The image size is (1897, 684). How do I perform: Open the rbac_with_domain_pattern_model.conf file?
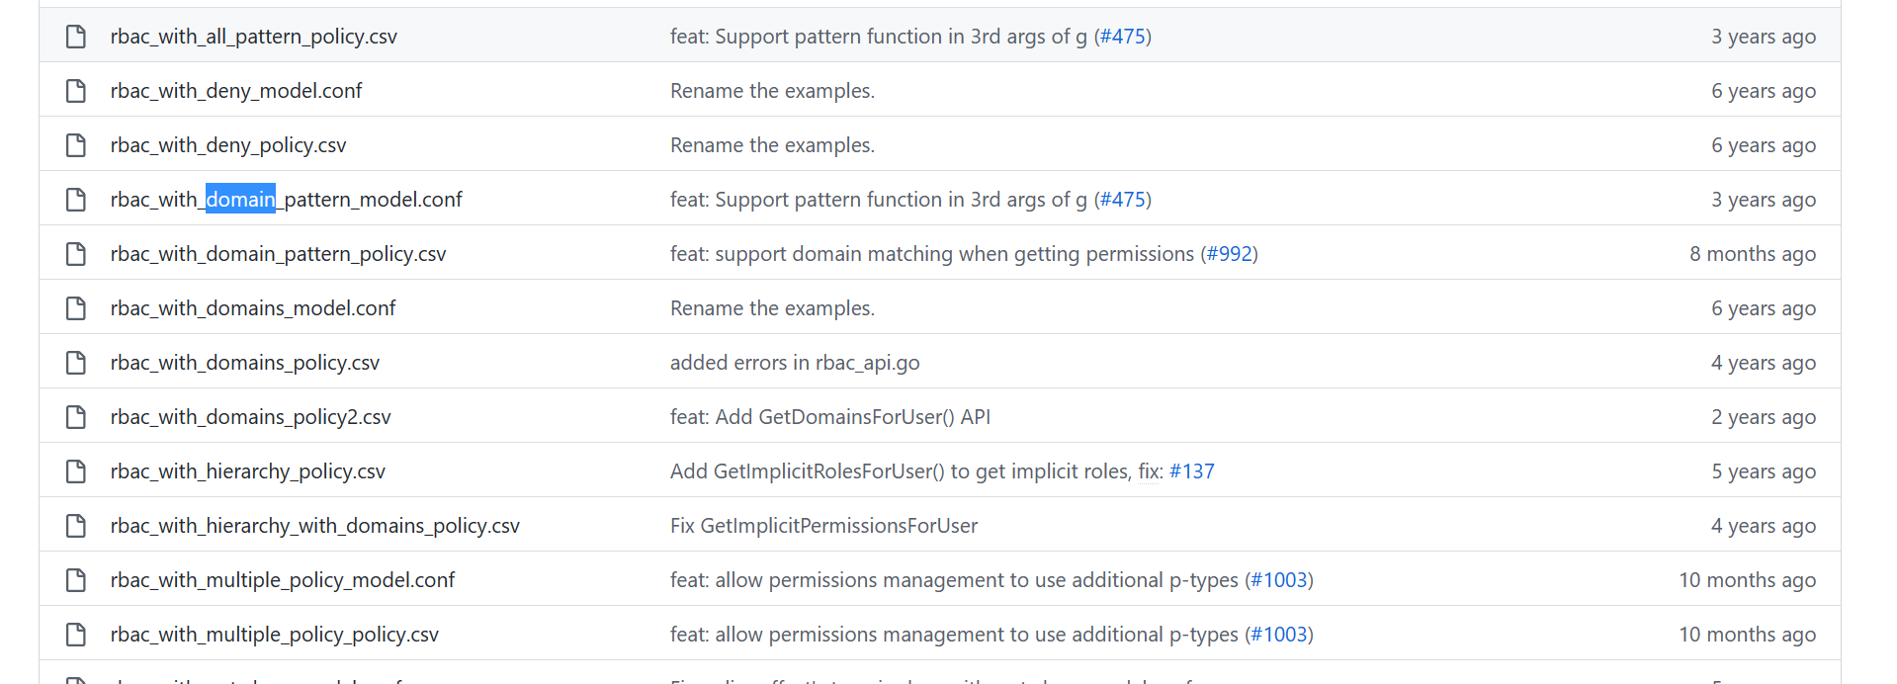point(287,199)
